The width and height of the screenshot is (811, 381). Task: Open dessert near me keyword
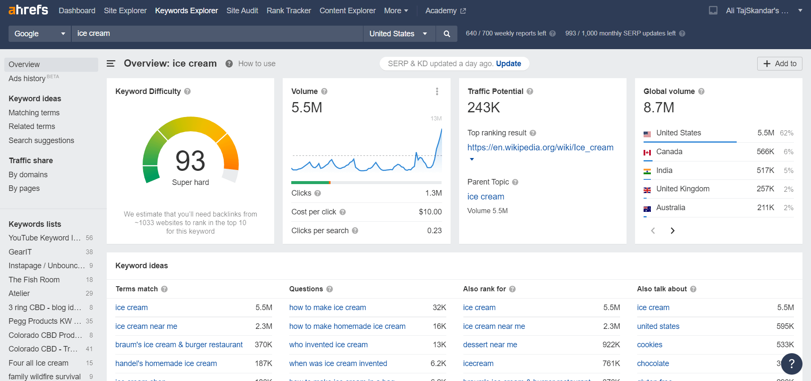[490, 345]
